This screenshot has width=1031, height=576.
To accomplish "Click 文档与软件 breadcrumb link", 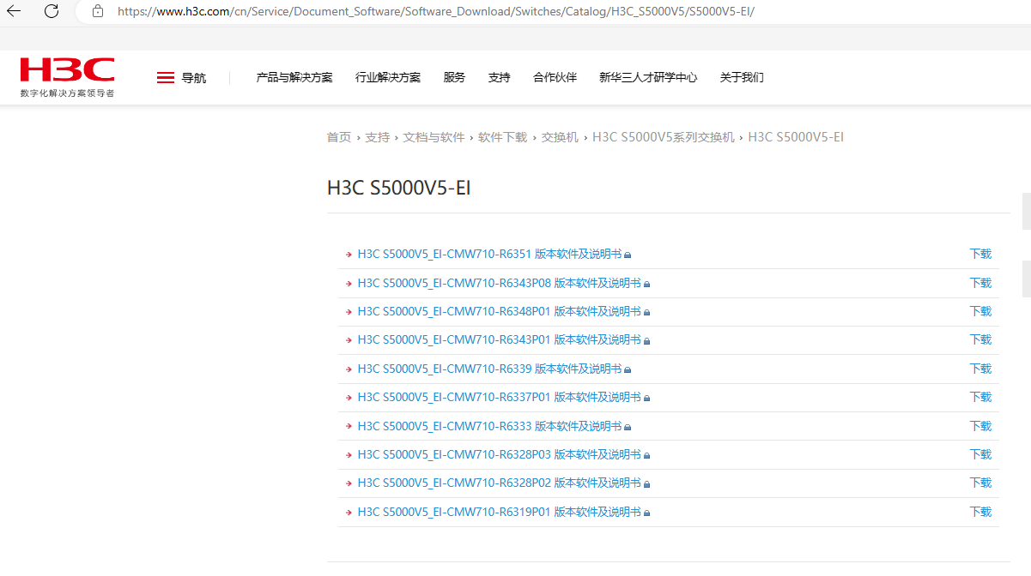I will tap(434, 137).
